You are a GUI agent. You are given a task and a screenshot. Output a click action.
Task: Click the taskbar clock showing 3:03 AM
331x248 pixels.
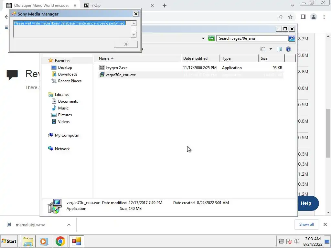point(313,242)
